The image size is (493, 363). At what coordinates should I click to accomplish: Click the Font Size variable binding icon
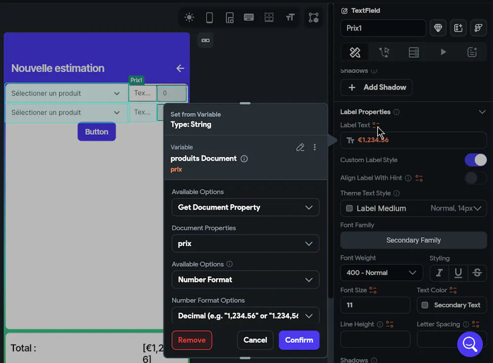coord(373,290)
